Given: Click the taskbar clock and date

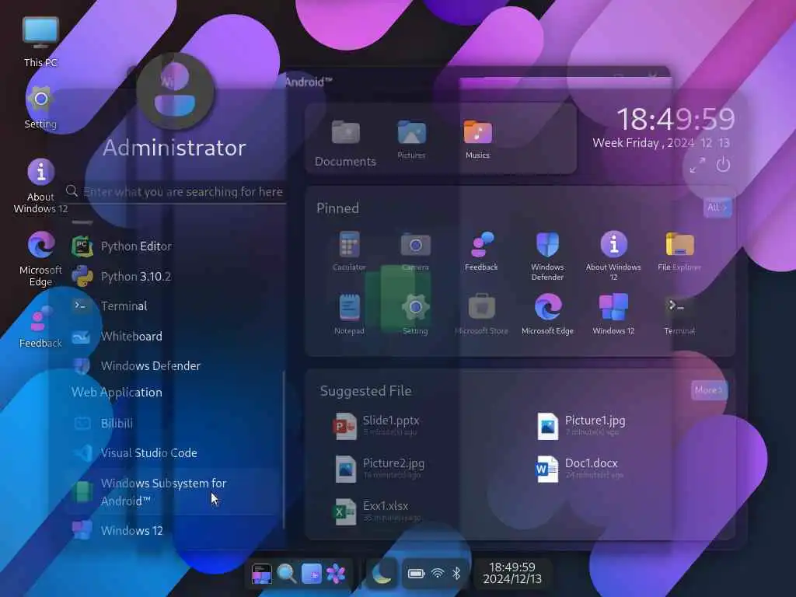Looking at the screenshot, I should (x=512, y=573).
